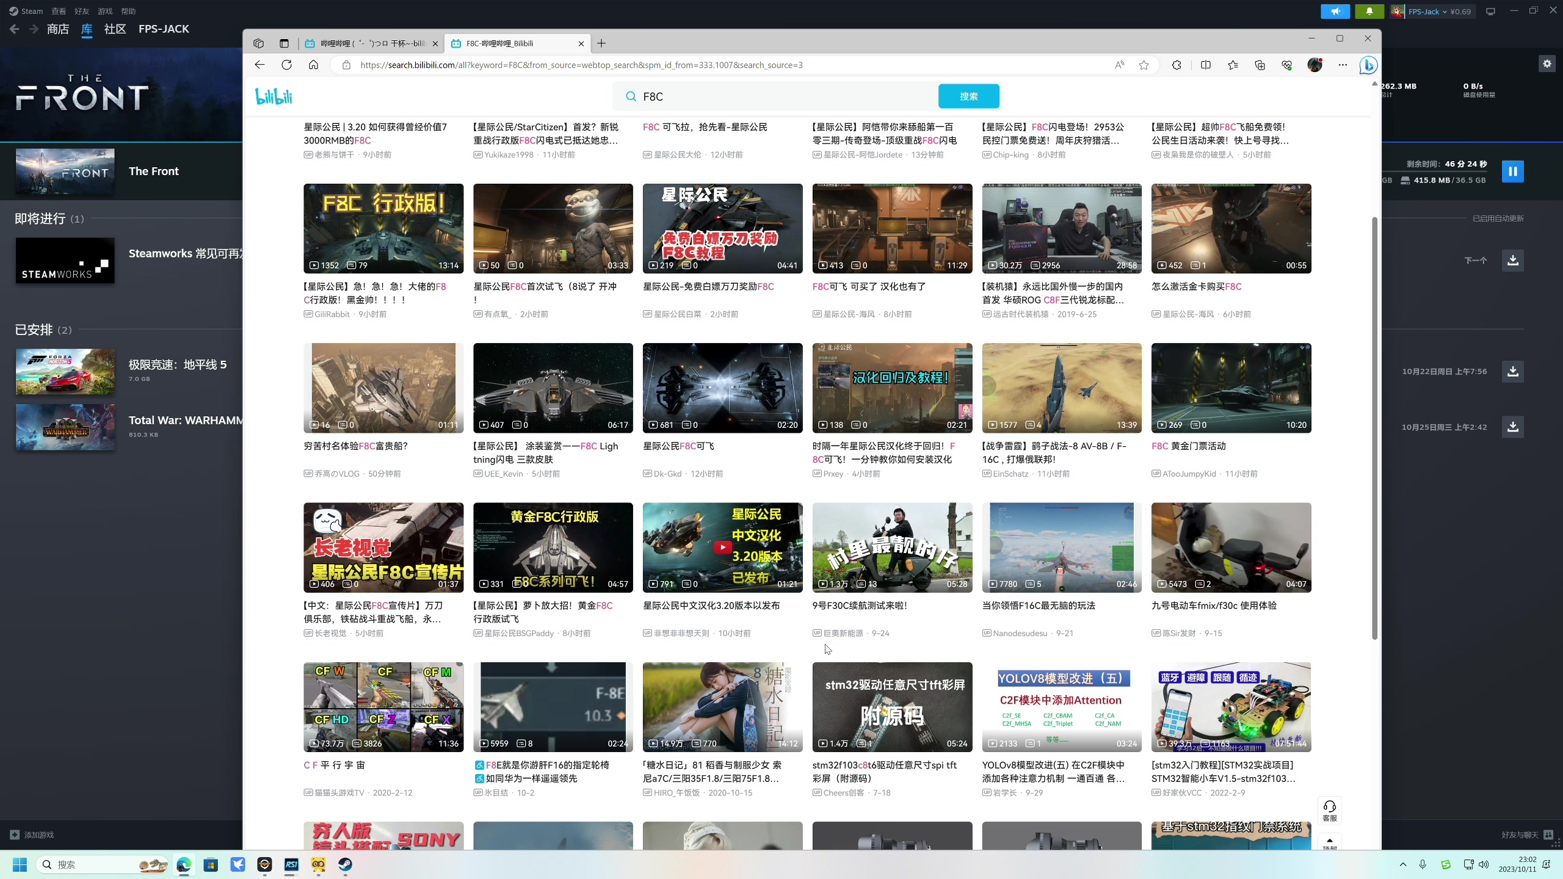
Task: Open the video titled 9号F30C续航测试来啦!
Action: point(859,606)
